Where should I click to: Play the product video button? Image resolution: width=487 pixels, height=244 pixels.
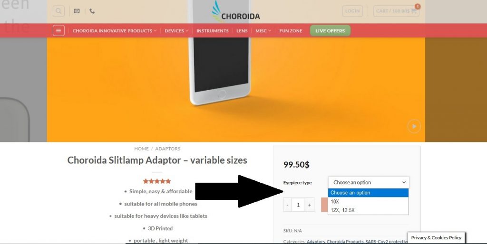coord(414,126)
